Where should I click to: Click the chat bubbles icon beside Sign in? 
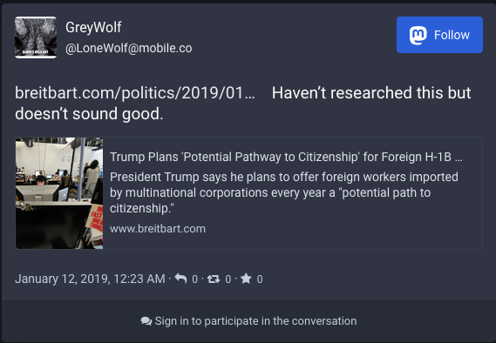click(146, 321)
